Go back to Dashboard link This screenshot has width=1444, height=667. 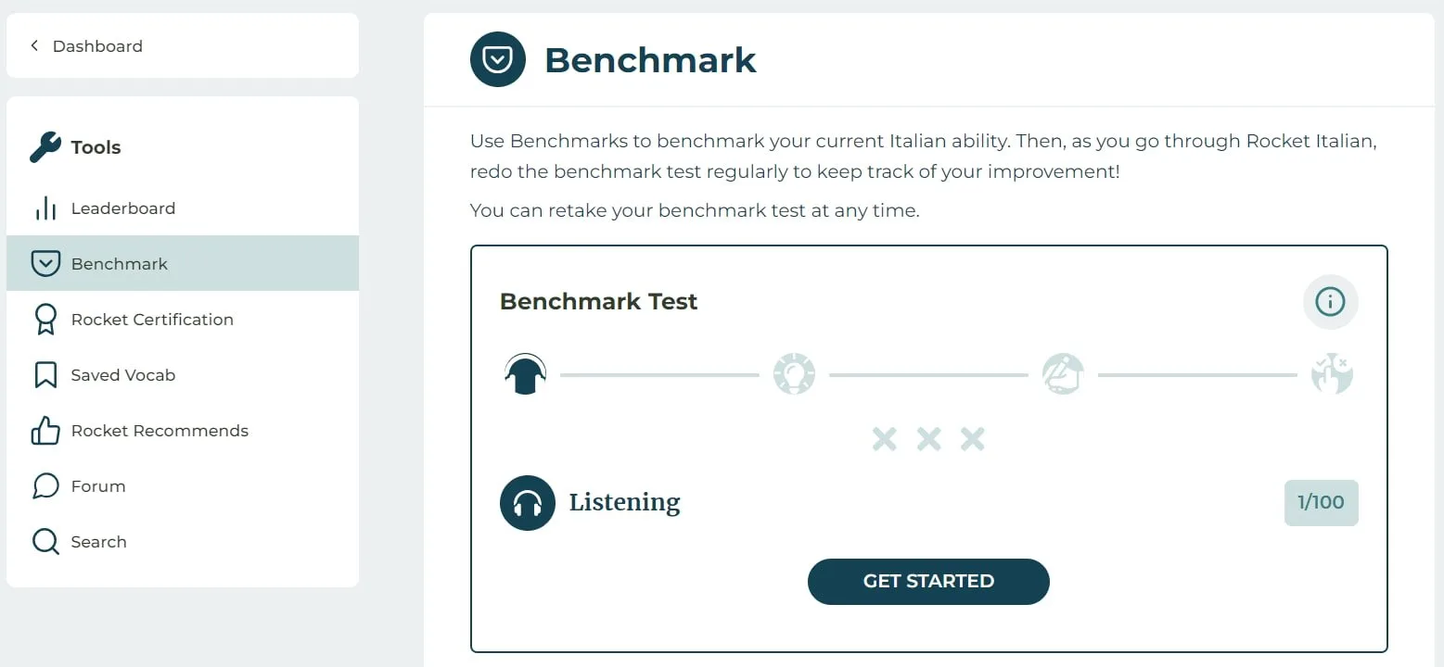point(97,46)
